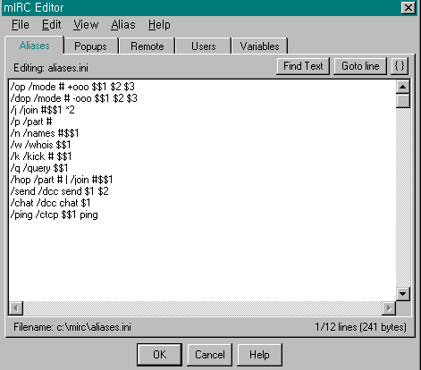Switch to the Remote tab
This screenshot has height=370, width=421.
click(147, 46)
